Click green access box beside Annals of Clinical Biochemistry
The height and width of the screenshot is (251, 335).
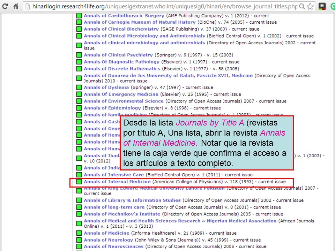pos(79,29)
